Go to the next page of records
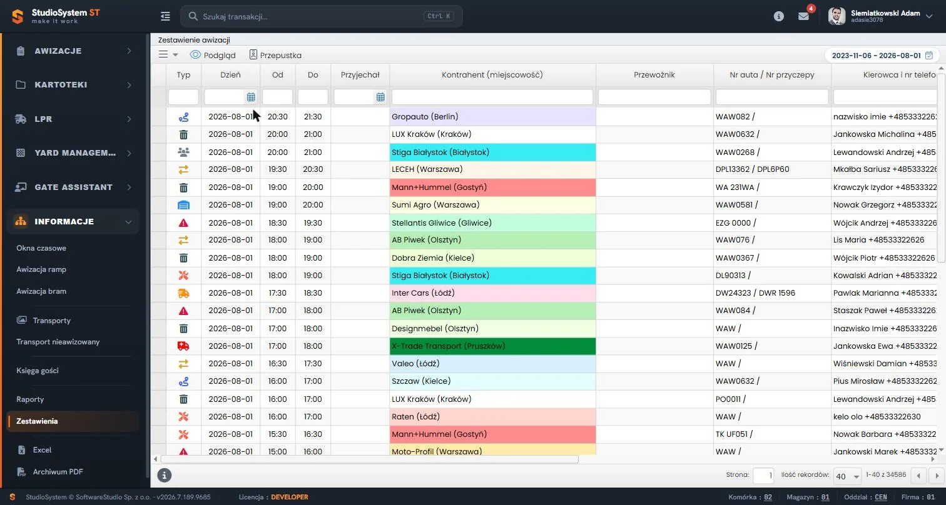Image resolution: width=946 pixels, height=505 pixels. click(937, 476)
